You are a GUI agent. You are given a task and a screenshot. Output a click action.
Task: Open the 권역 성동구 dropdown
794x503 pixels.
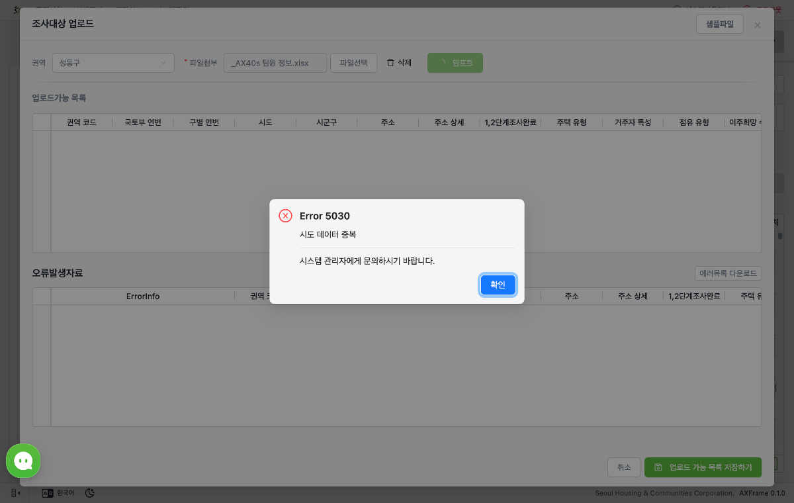tap(113, 63)
